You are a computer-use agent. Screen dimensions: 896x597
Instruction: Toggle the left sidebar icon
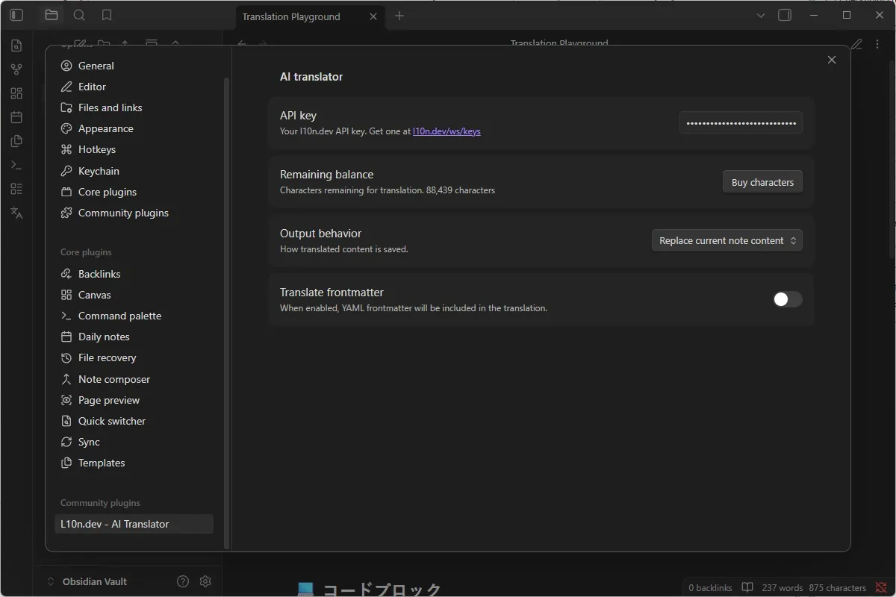[16, 15]
